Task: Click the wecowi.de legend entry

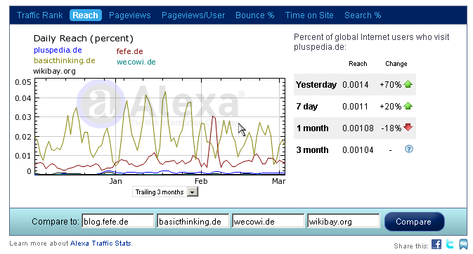Action: click(x=136, y=62)
